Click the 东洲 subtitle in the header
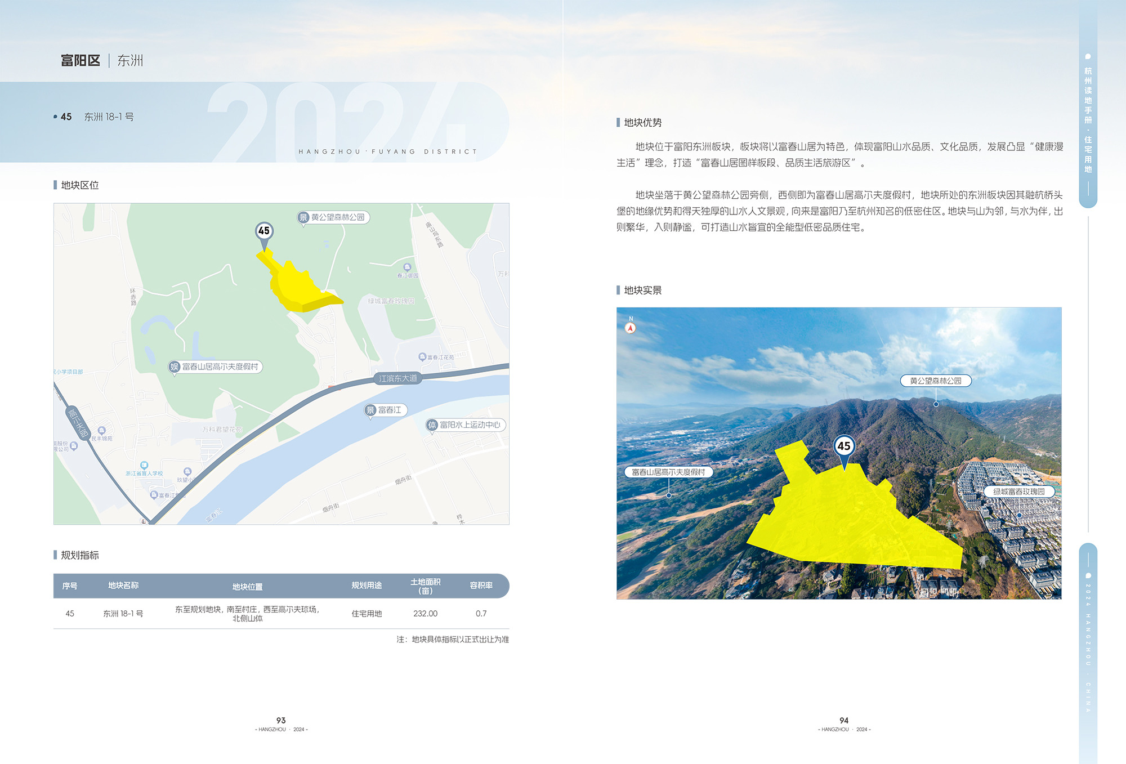Screen dimensions: 1126x764 [x=130, y=61]
